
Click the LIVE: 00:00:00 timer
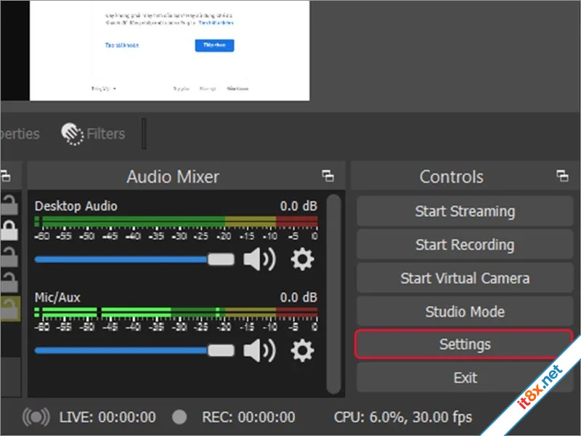(107, 417)
